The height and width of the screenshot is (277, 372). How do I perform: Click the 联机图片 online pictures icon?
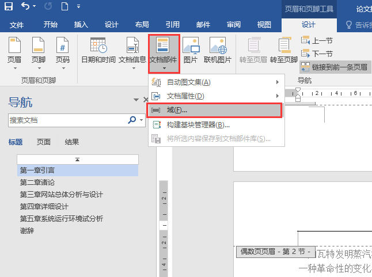(218, 51)
